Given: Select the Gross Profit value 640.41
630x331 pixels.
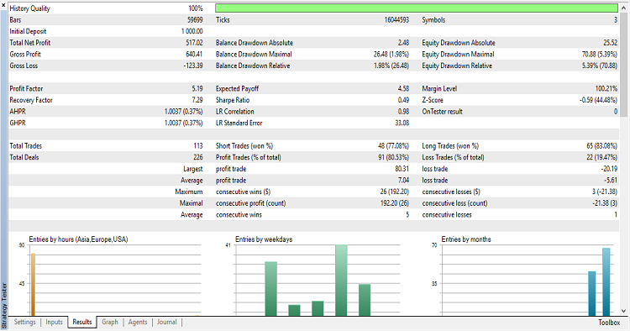Looking at the screenshot, I should click(x=195, y=55).
